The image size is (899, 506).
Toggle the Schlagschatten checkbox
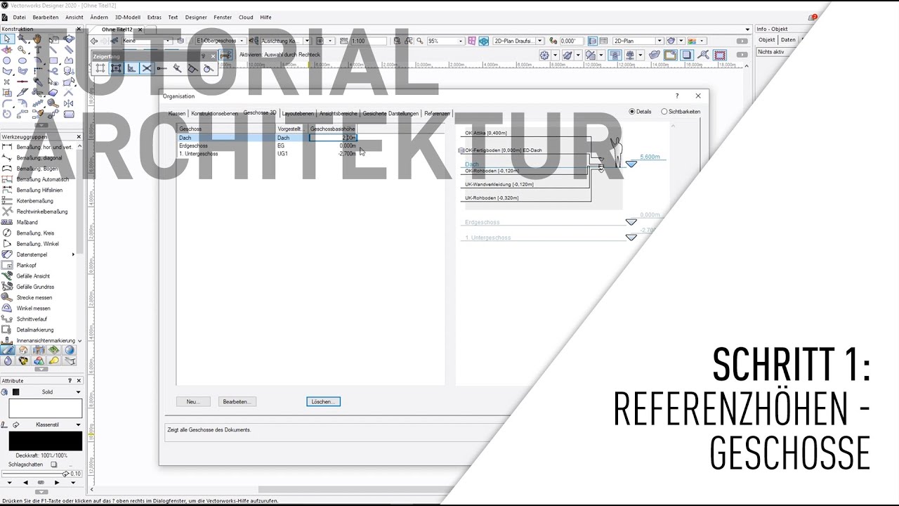[54, 465]
